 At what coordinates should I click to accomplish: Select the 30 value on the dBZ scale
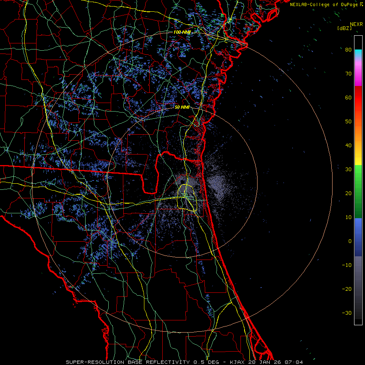[x=348, y=169]
